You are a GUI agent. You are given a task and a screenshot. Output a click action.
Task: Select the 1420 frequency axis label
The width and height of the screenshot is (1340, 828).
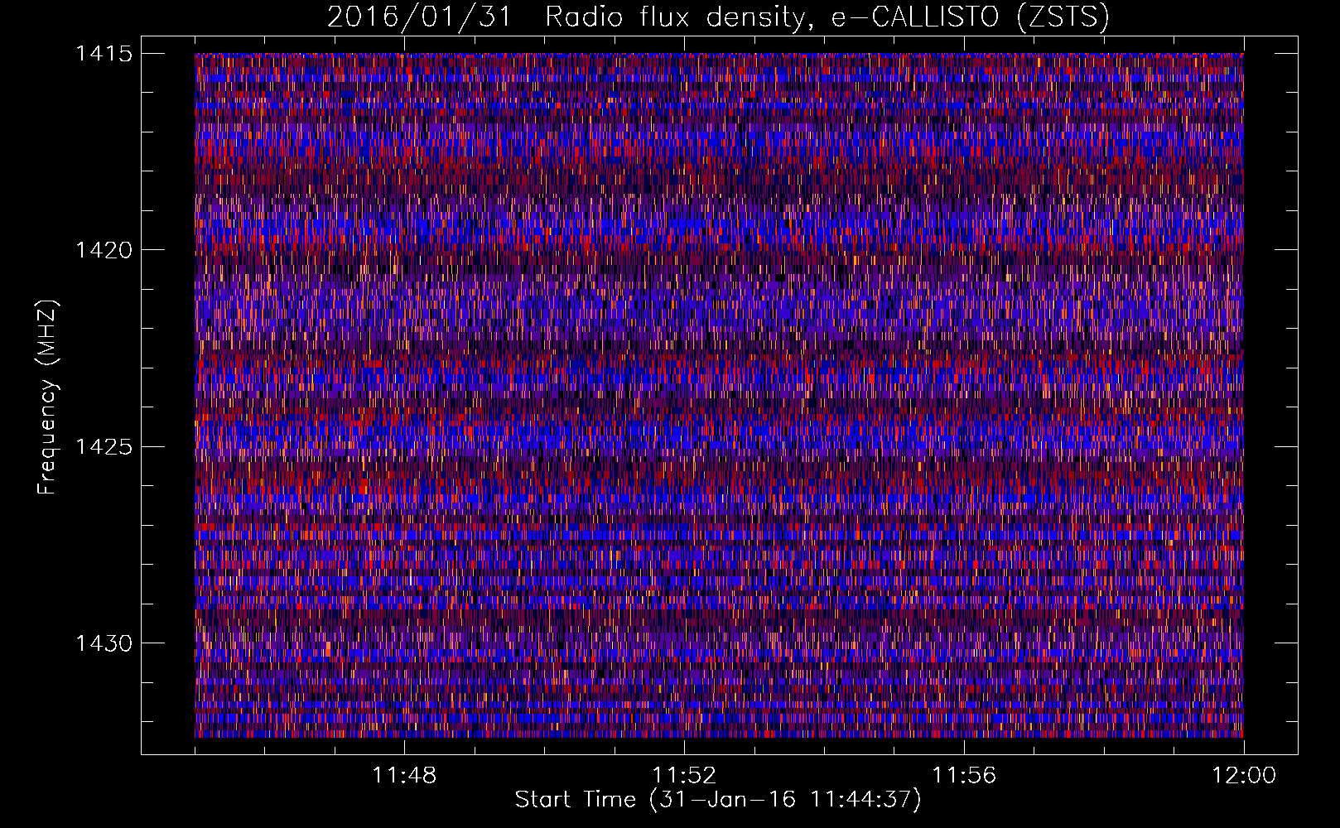104,250
